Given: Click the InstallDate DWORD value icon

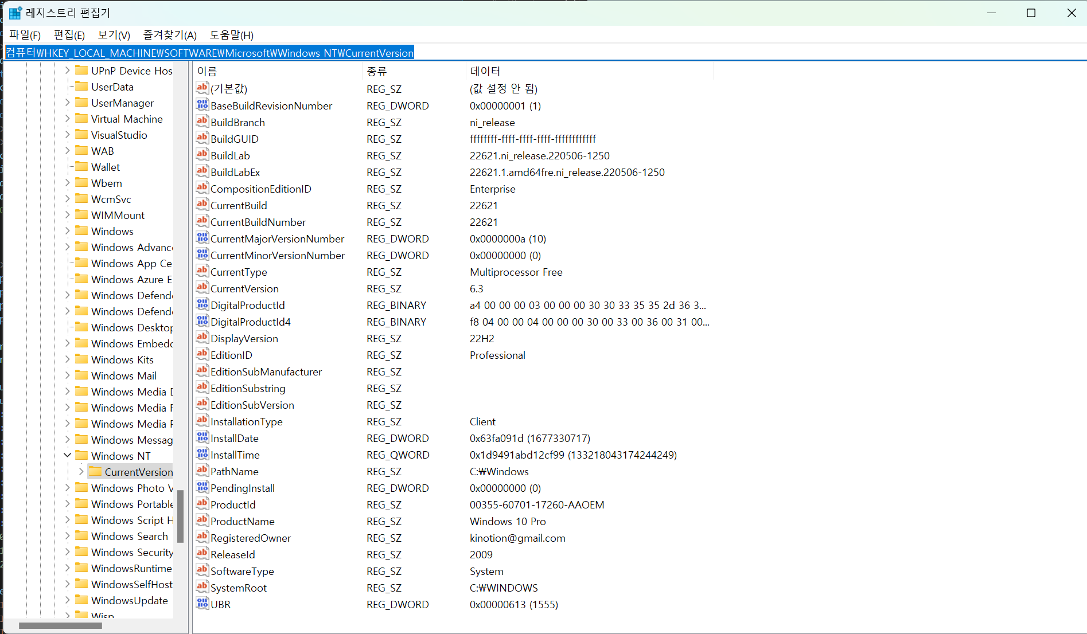Looking at the screenshot, I should (x=202, y=437).
